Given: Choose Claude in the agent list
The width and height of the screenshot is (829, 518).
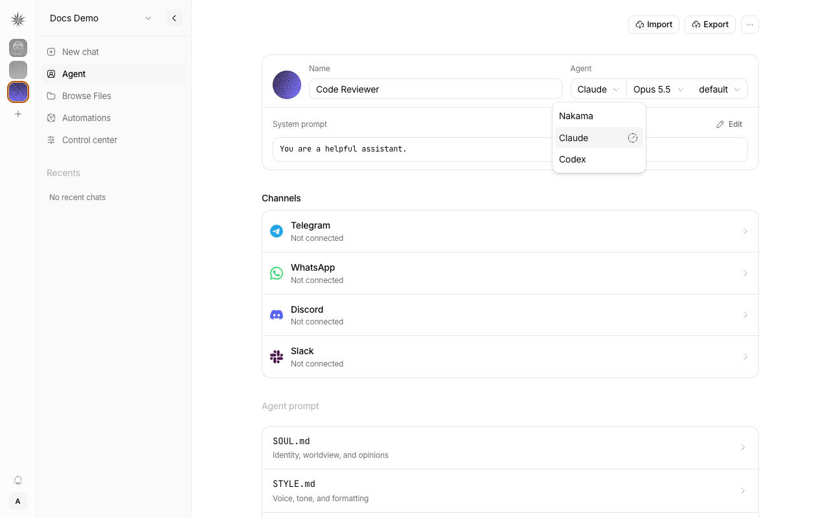Looking at the screenshot, I should [x=599, y=138].
